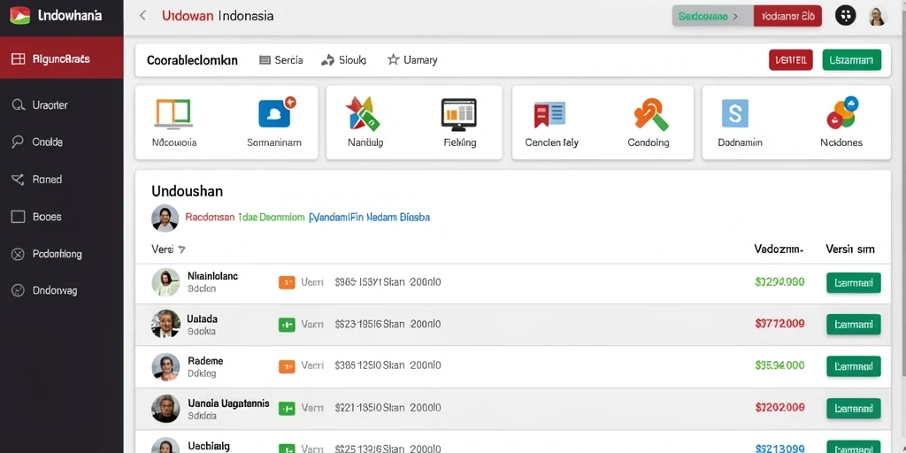The height and width of the screenshot is (453, 906).
Task: Open the Nidcowoiia window icon tile
Action: 174,113
